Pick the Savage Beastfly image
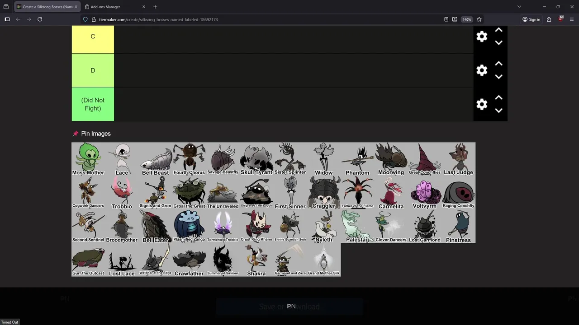 click(x=223, y=159)
